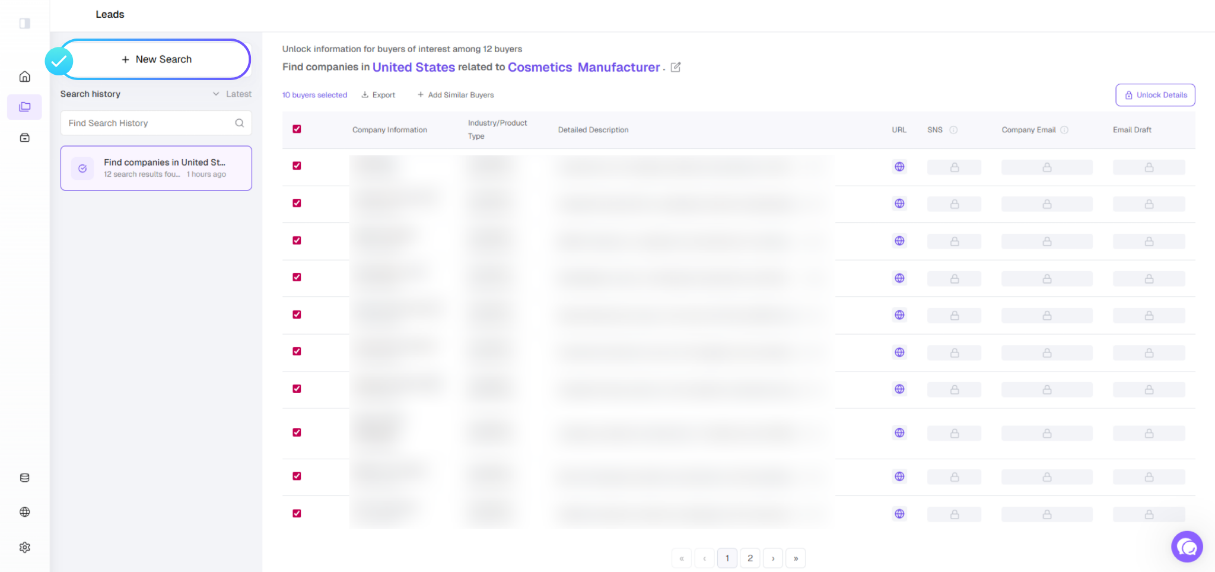Open URL globe icon in fifth row
Image resolution: width=1215 pixels, height=572 pixels.
point(899,315)
